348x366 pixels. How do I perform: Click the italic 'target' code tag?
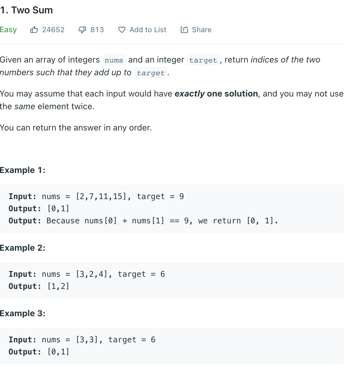tap(151, 73)
